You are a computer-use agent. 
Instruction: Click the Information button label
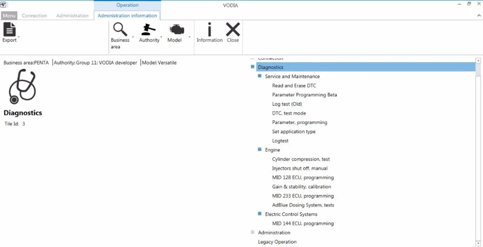click(x=210, y=41)
